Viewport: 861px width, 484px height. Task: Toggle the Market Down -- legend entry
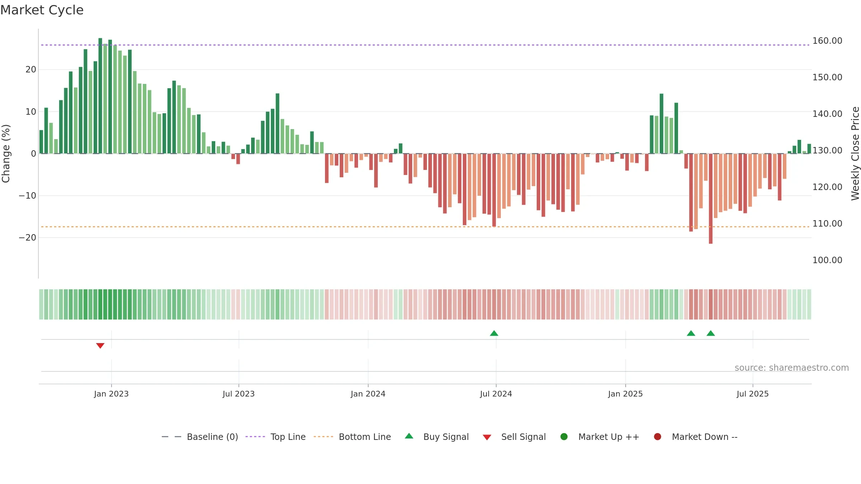[696, 437]
